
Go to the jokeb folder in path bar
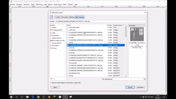(x=58, y=17)
